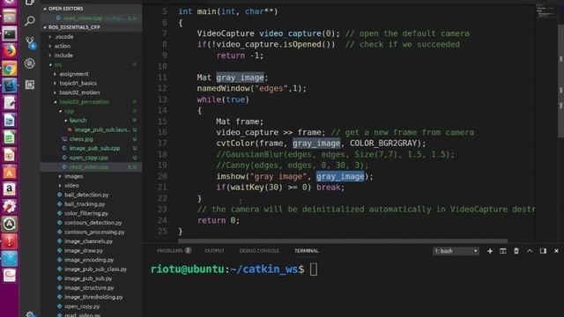
Task: Open the Source Control view
Action: 30,42
